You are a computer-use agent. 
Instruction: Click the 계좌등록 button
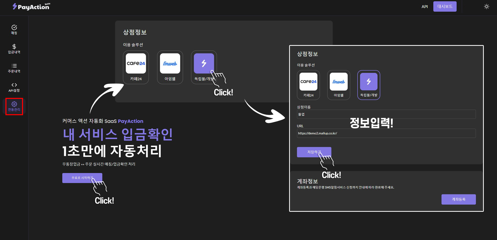pos(458,199)
